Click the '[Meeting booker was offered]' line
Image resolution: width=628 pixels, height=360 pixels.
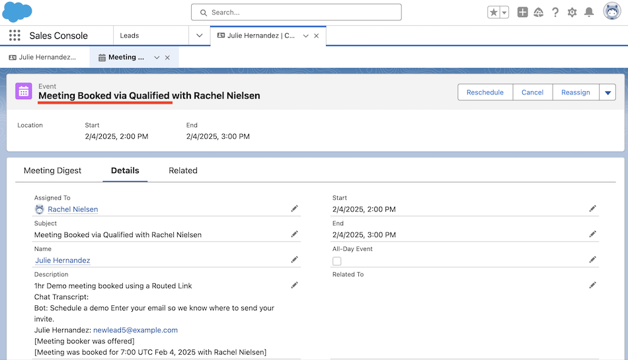(x=84, y=342)
